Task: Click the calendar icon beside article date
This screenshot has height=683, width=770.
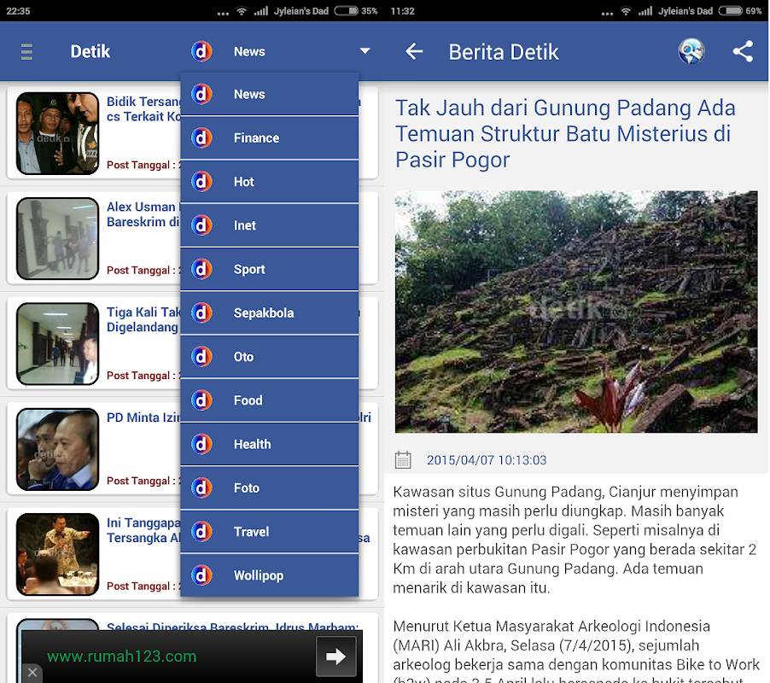Action: 403,460
